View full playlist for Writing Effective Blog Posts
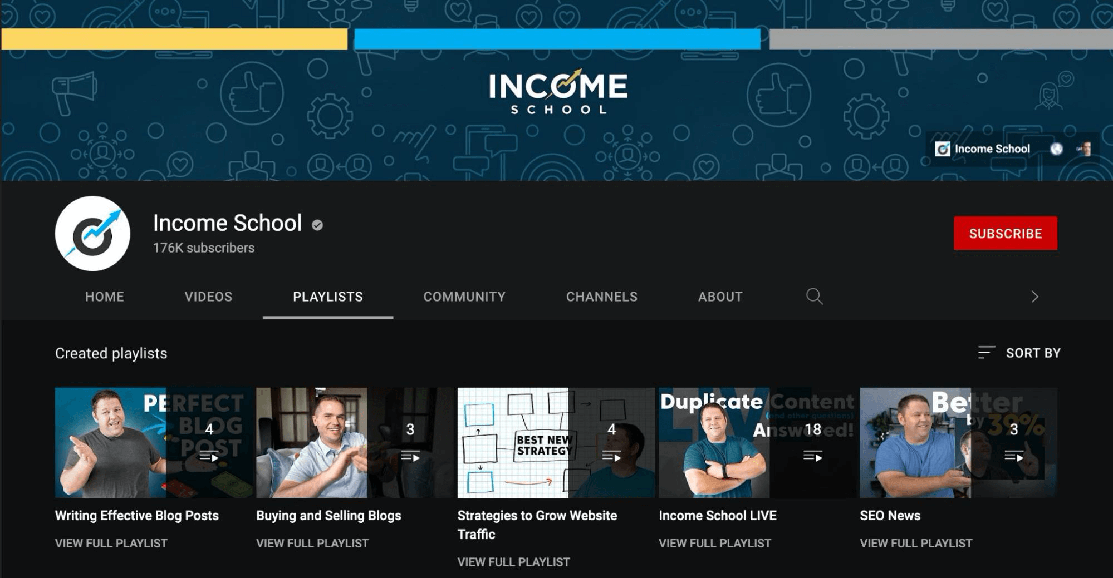 click(x=111, y=543)
